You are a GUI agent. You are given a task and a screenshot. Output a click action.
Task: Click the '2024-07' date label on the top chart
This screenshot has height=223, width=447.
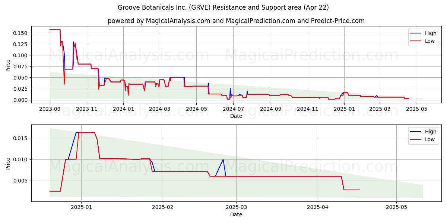point(233,109)
